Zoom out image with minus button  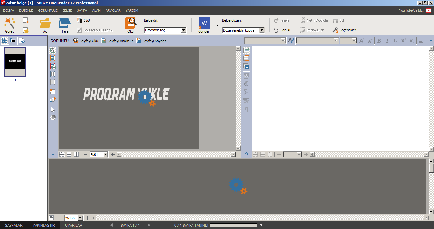[85, 155]
